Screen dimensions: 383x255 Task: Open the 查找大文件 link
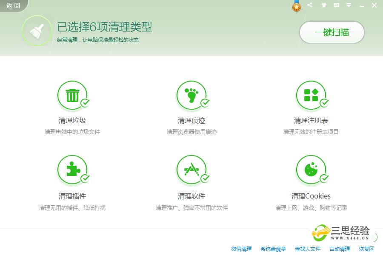coord(308,249)
